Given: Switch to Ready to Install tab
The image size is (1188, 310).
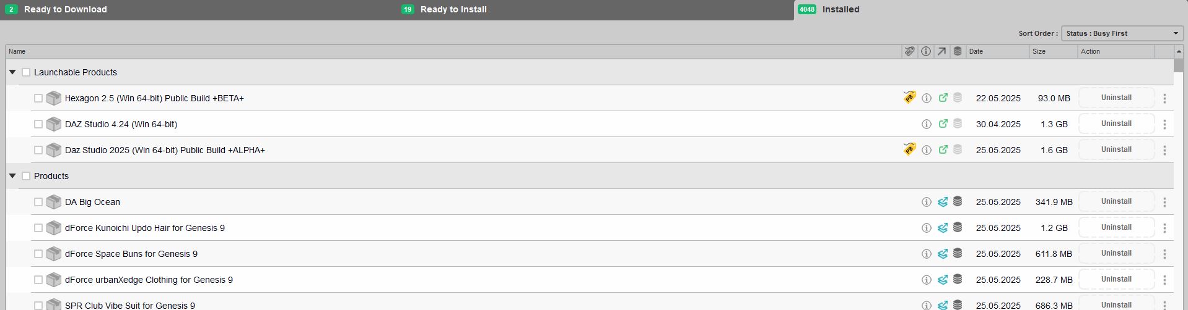Looking at the screenshot, I should 453,9.
